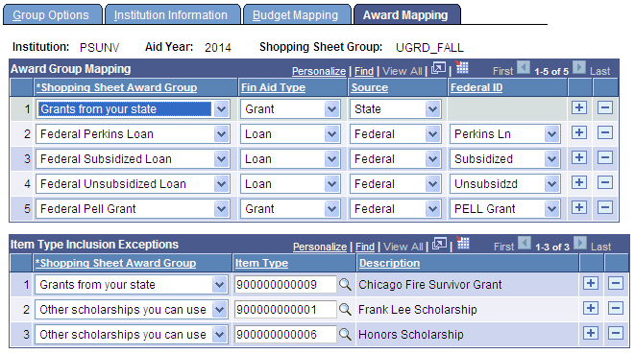The height and width of the screenshot is (354, 635).
Task: Show previous rows in Item Type Inclusion Exceptions
Action: [525, 243]
